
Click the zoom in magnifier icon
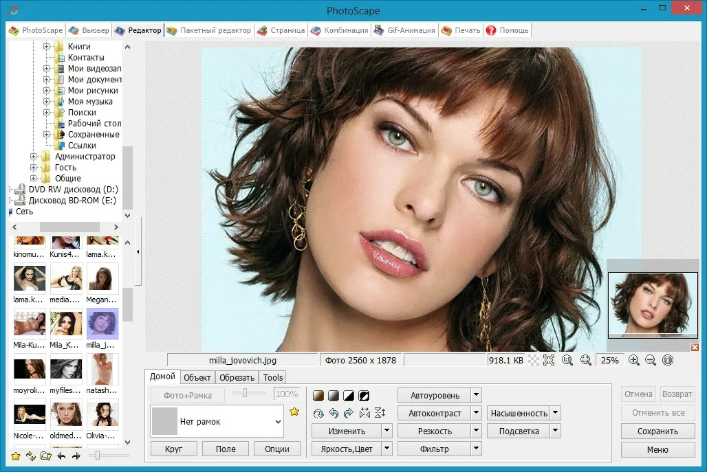pyautogui.click(x=634, y=360)
